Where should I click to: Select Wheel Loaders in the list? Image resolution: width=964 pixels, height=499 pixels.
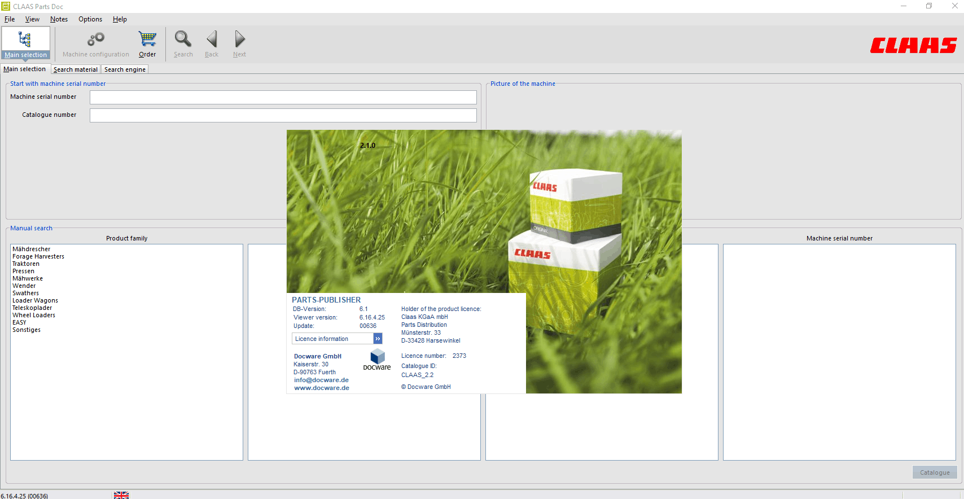(x=34, y=315)
